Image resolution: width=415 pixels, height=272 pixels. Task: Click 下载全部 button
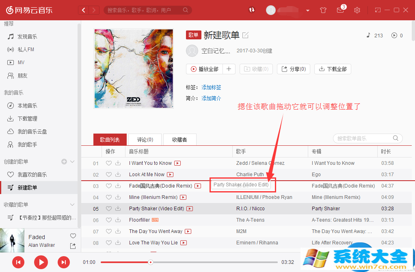point(333,69)
